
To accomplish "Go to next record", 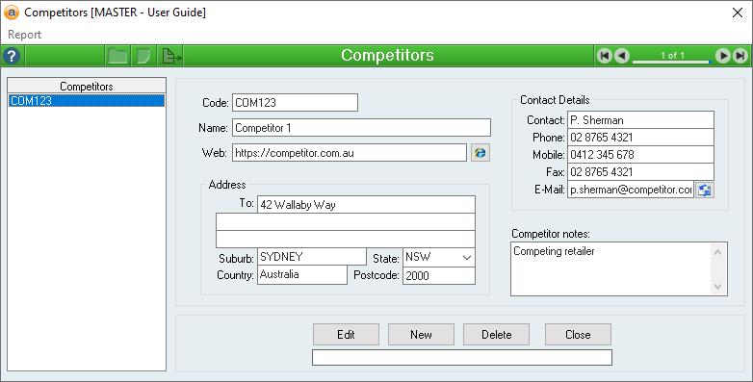I will click(x=723, y=56).
